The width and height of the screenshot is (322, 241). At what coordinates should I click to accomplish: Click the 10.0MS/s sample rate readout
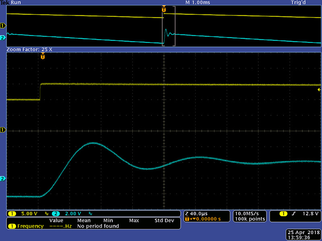click(247, 214)
